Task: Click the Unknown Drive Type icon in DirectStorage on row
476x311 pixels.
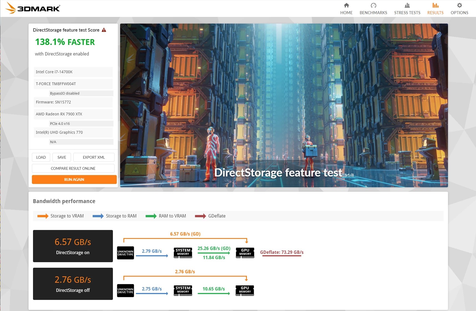Action: [125, 253]
